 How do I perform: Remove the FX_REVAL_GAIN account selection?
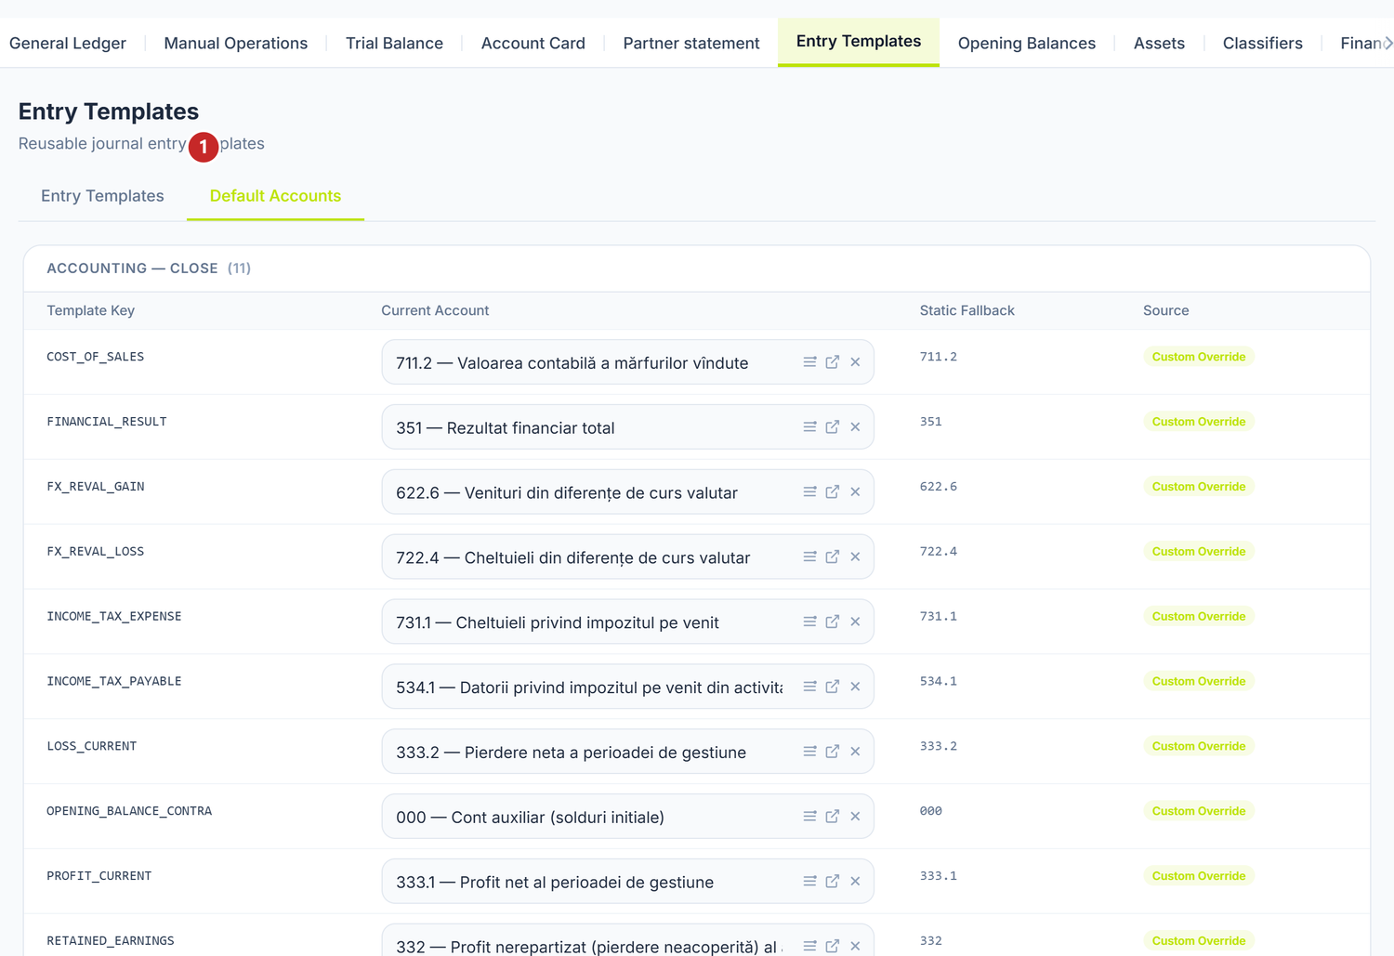tap(855, 492)
